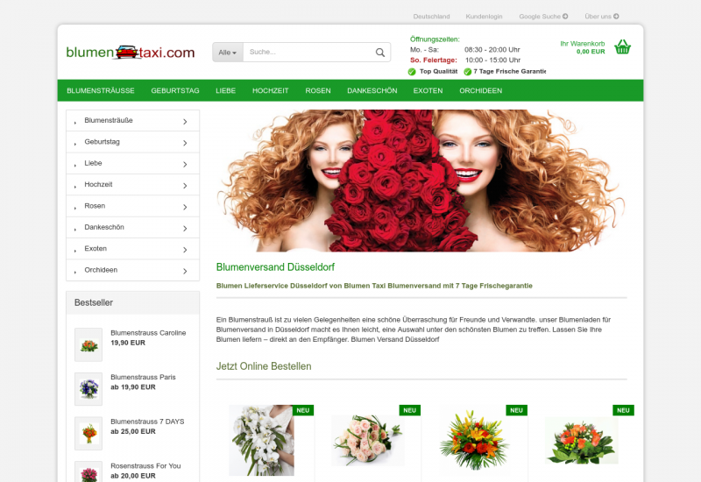Screen dimensions: 701x482
Task: Click the white lily bouquet product image
Action: coord(262,440)
